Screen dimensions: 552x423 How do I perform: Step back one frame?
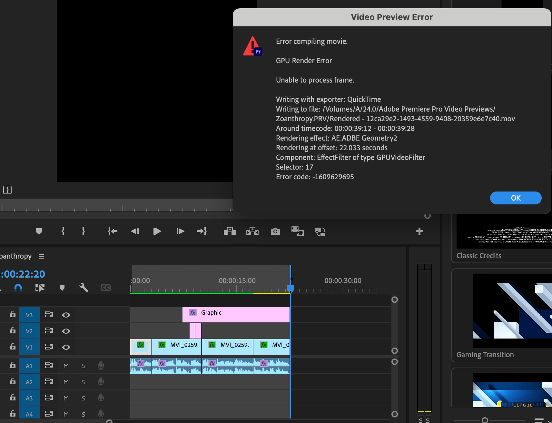135,231
